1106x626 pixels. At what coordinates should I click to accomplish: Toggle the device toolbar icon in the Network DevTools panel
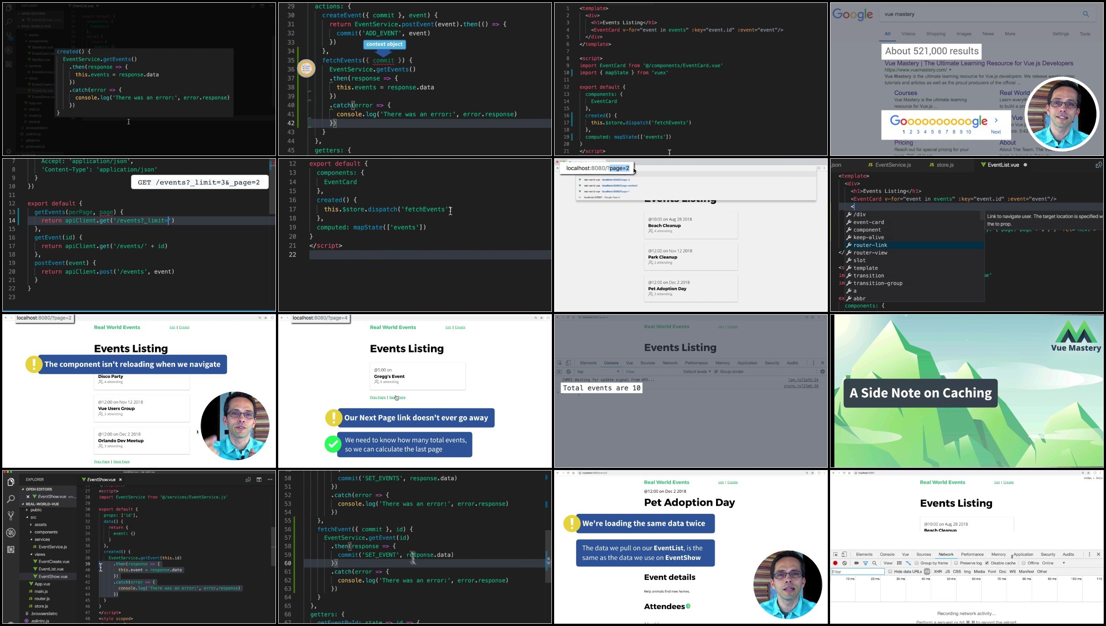tap(844, 554)
